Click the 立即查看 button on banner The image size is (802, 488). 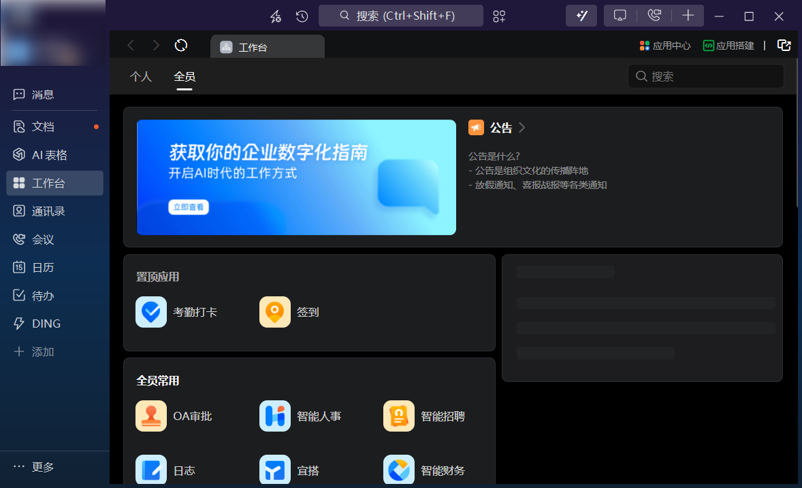tap(189, 207)
